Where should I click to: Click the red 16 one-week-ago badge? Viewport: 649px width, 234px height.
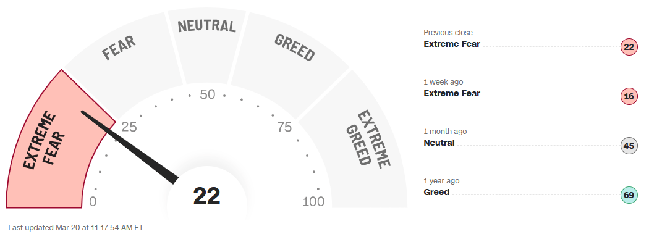pos(629,96)
